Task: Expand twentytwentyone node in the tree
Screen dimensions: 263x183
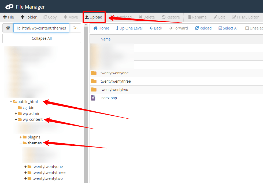Action: click(26, 167)
